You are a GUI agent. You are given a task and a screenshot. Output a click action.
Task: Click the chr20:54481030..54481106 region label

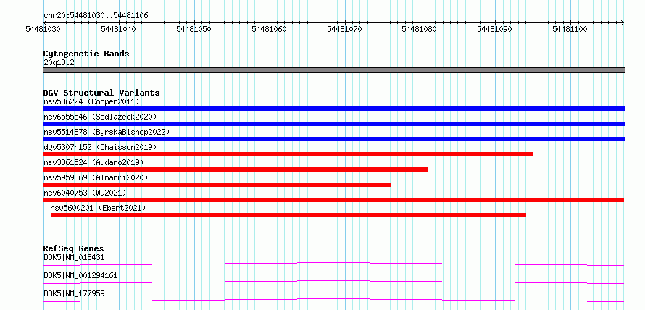pyautogui.click(x=96, y=15)
